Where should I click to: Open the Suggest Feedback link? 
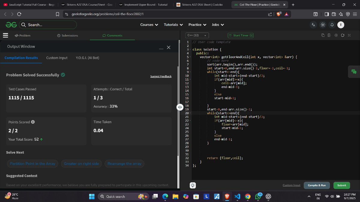click(x=161, y=76)
